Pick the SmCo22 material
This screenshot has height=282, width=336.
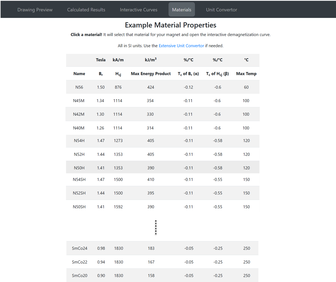(x=79, y=262)
